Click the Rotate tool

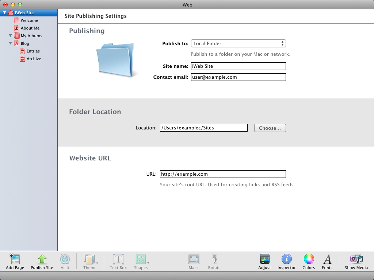tap(214, 259)
